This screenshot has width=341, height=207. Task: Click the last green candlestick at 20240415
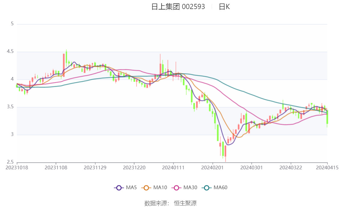click(x=327, y=117)
